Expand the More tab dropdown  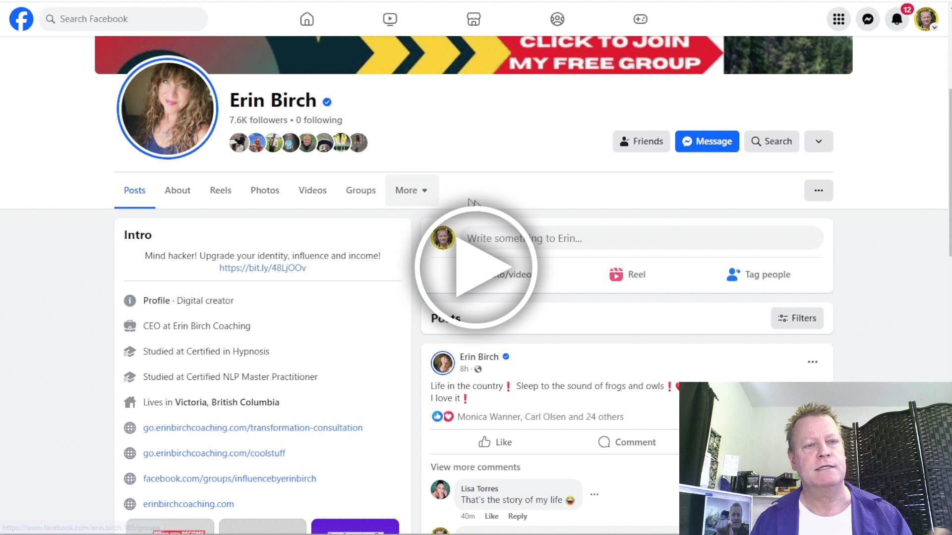(412, 190)
